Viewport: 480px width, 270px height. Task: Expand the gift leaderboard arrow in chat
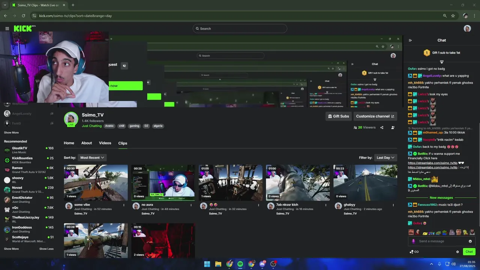coord(442,62)
